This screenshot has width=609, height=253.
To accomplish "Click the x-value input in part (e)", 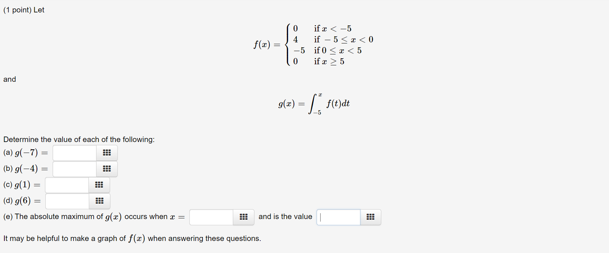I will [211, 217].
